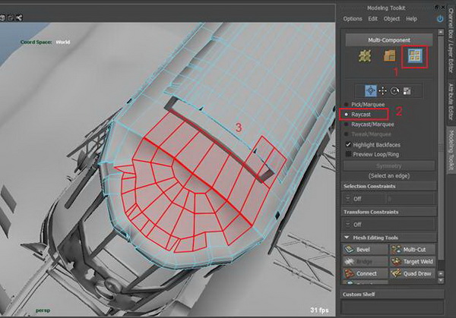Disable the Highlight Backfaces checkbox
This screenshot has width=456, height=318.
[348, 143]
